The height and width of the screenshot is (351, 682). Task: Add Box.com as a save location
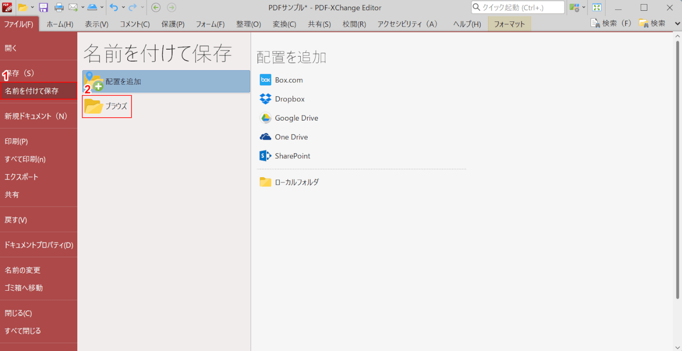[x=282, y=80]
